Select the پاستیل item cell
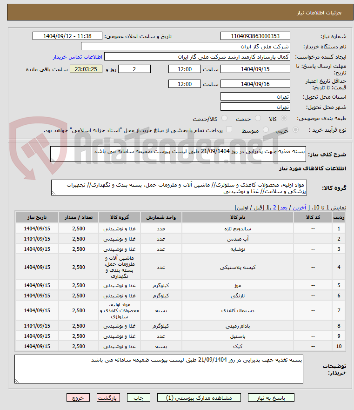Viewport: 354px width, 410px height. (238, 336)
